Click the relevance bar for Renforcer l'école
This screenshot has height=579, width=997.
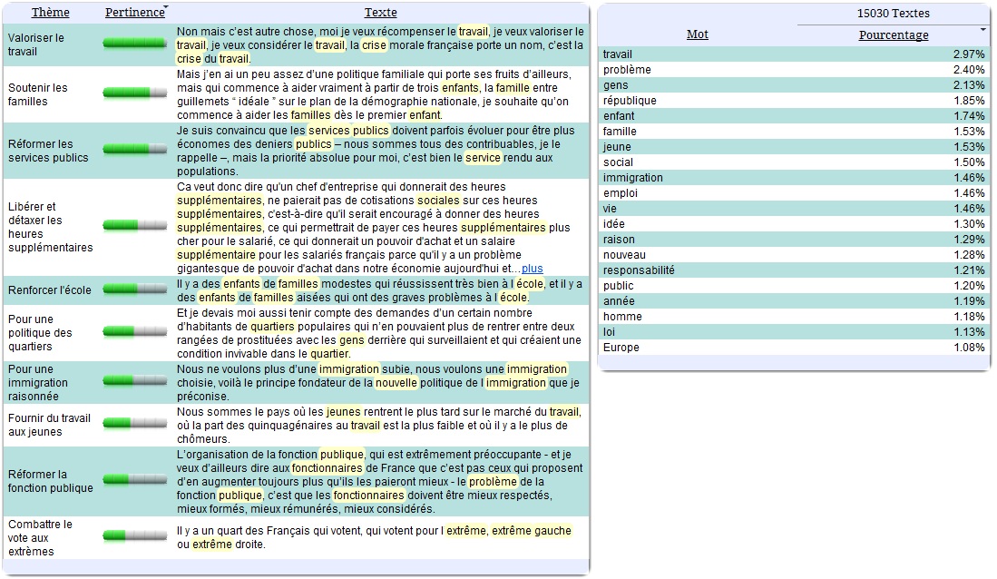tap(135, 289)
